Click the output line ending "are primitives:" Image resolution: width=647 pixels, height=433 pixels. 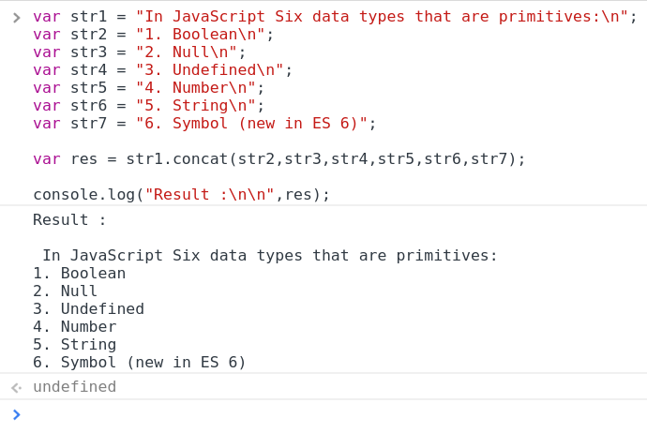pyautogui.click(x=270, y=256)
